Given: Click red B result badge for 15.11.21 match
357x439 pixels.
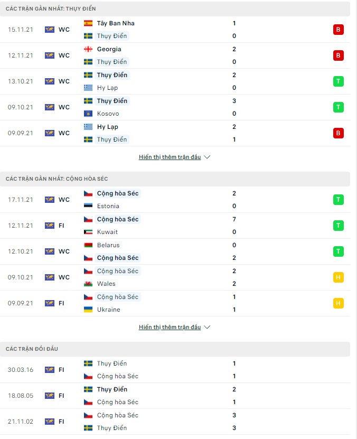Looking at the screenshot, I should point(338,30).
